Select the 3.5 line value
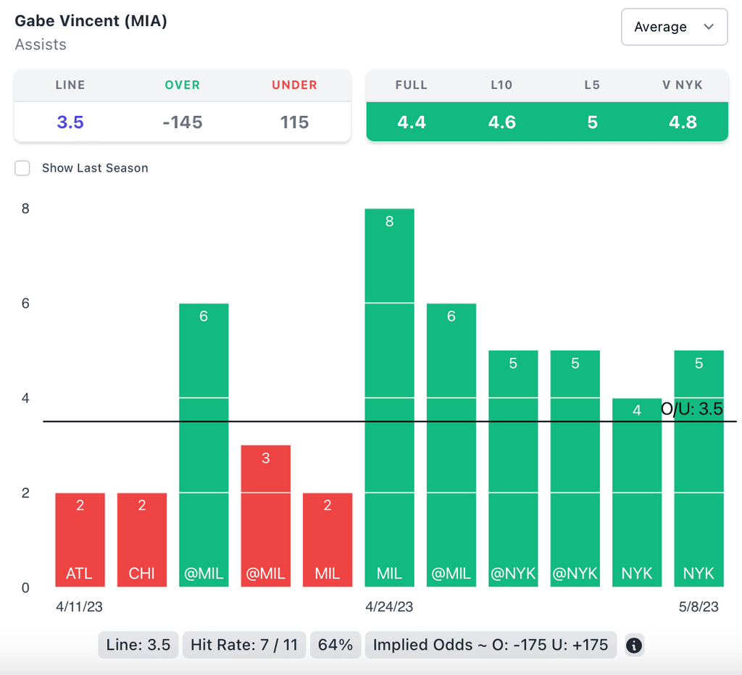The image size is (742, 675). click(x=70, y=122)
